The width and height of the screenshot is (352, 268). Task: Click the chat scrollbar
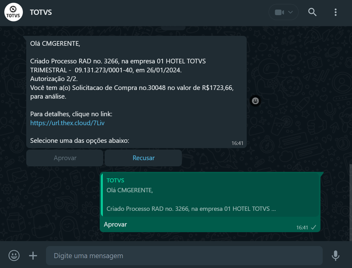pyautogui.click(x=351, y=202)
